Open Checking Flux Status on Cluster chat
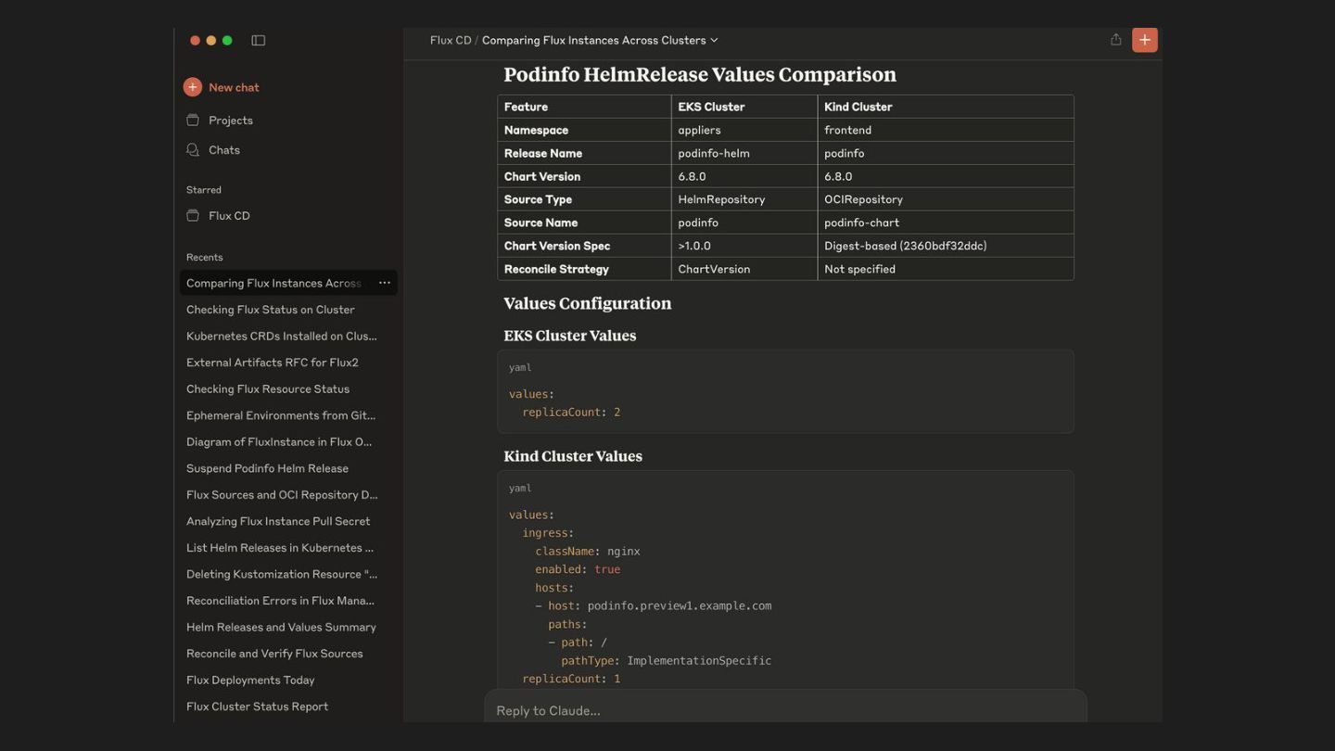This screenshot has width=1335, height=751. [270, 310]
